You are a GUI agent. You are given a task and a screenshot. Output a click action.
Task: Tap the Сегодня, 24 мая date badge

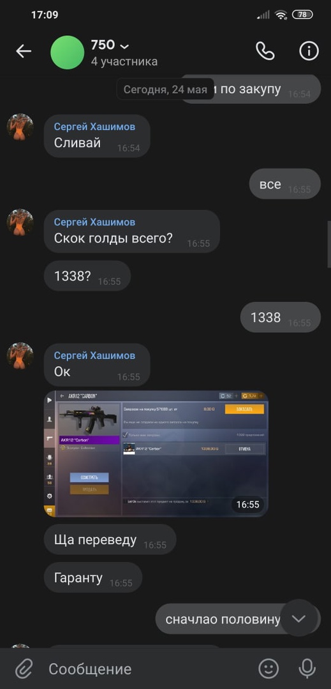coord(165,90)
